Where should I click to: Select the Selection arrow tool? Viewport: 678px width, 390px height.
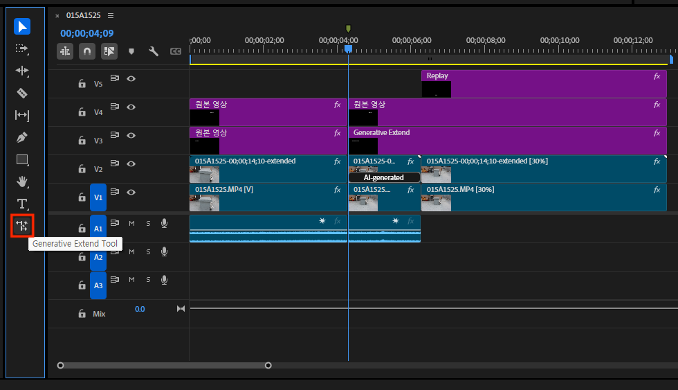point(22,27)
